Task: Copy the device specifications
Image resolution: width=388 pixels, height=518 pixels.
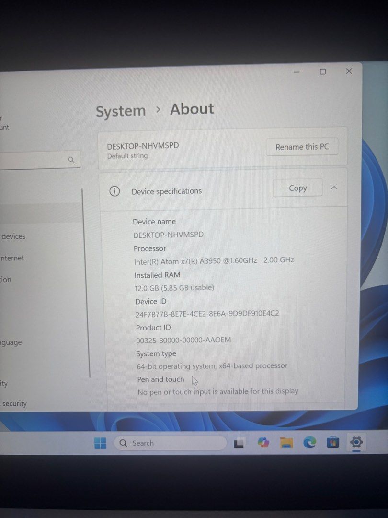Action: [297, 188]
